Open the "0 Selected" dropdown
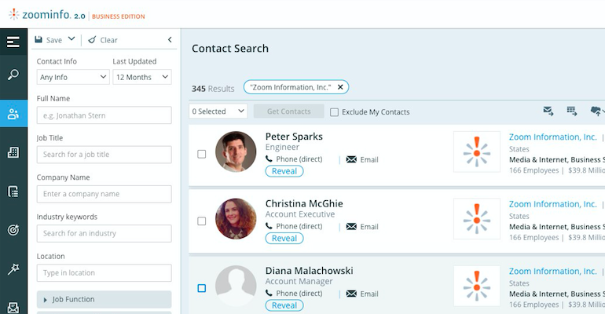Screen dimensions: 605x314 tap(218, 111)
